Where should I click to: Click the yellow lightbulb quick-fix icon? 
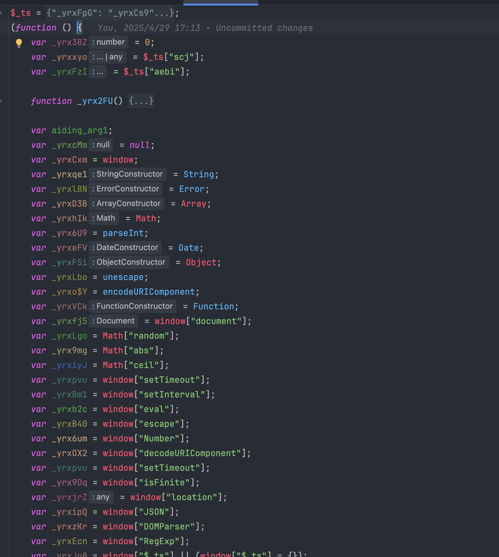[x=19, y=43]
